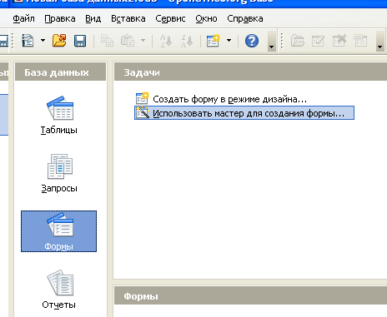Click the Open file folder icon
Screen dimensions: 387x317
pyautogui.click(x=59, y=41)
